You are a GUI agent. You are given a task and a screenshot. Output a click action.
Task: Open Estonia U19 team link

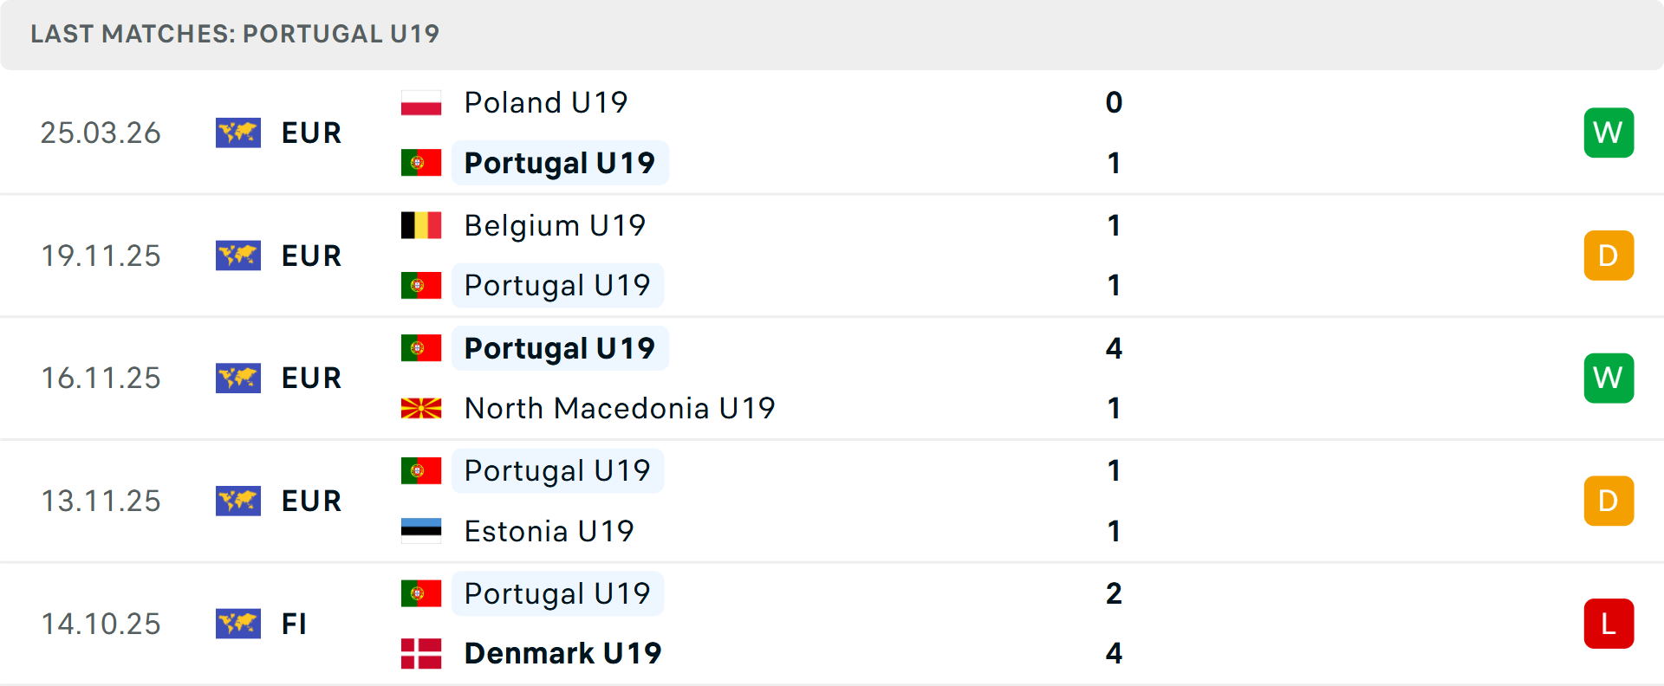(549, 531)
